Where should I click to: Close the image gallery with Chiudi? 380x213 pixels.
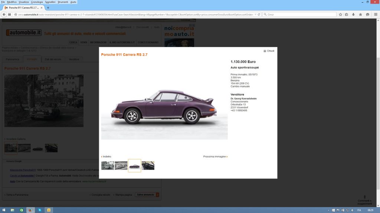point(269,51)
